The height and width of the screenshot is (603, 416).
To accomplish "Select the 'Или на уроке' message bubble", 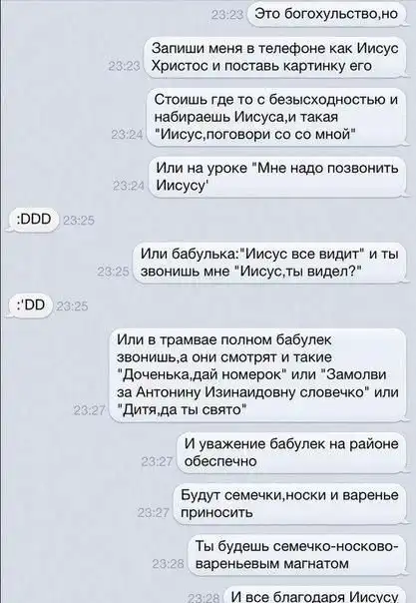I will pos(277,177).
